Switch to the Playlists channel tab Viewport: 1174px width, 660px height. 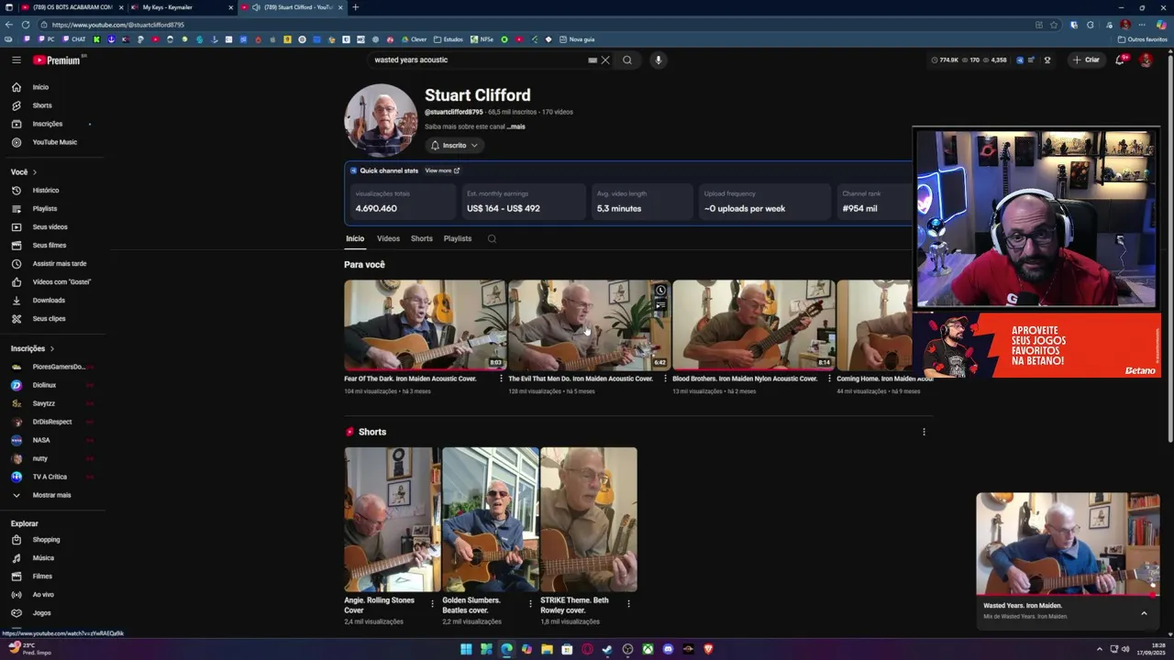coord(458,238)
